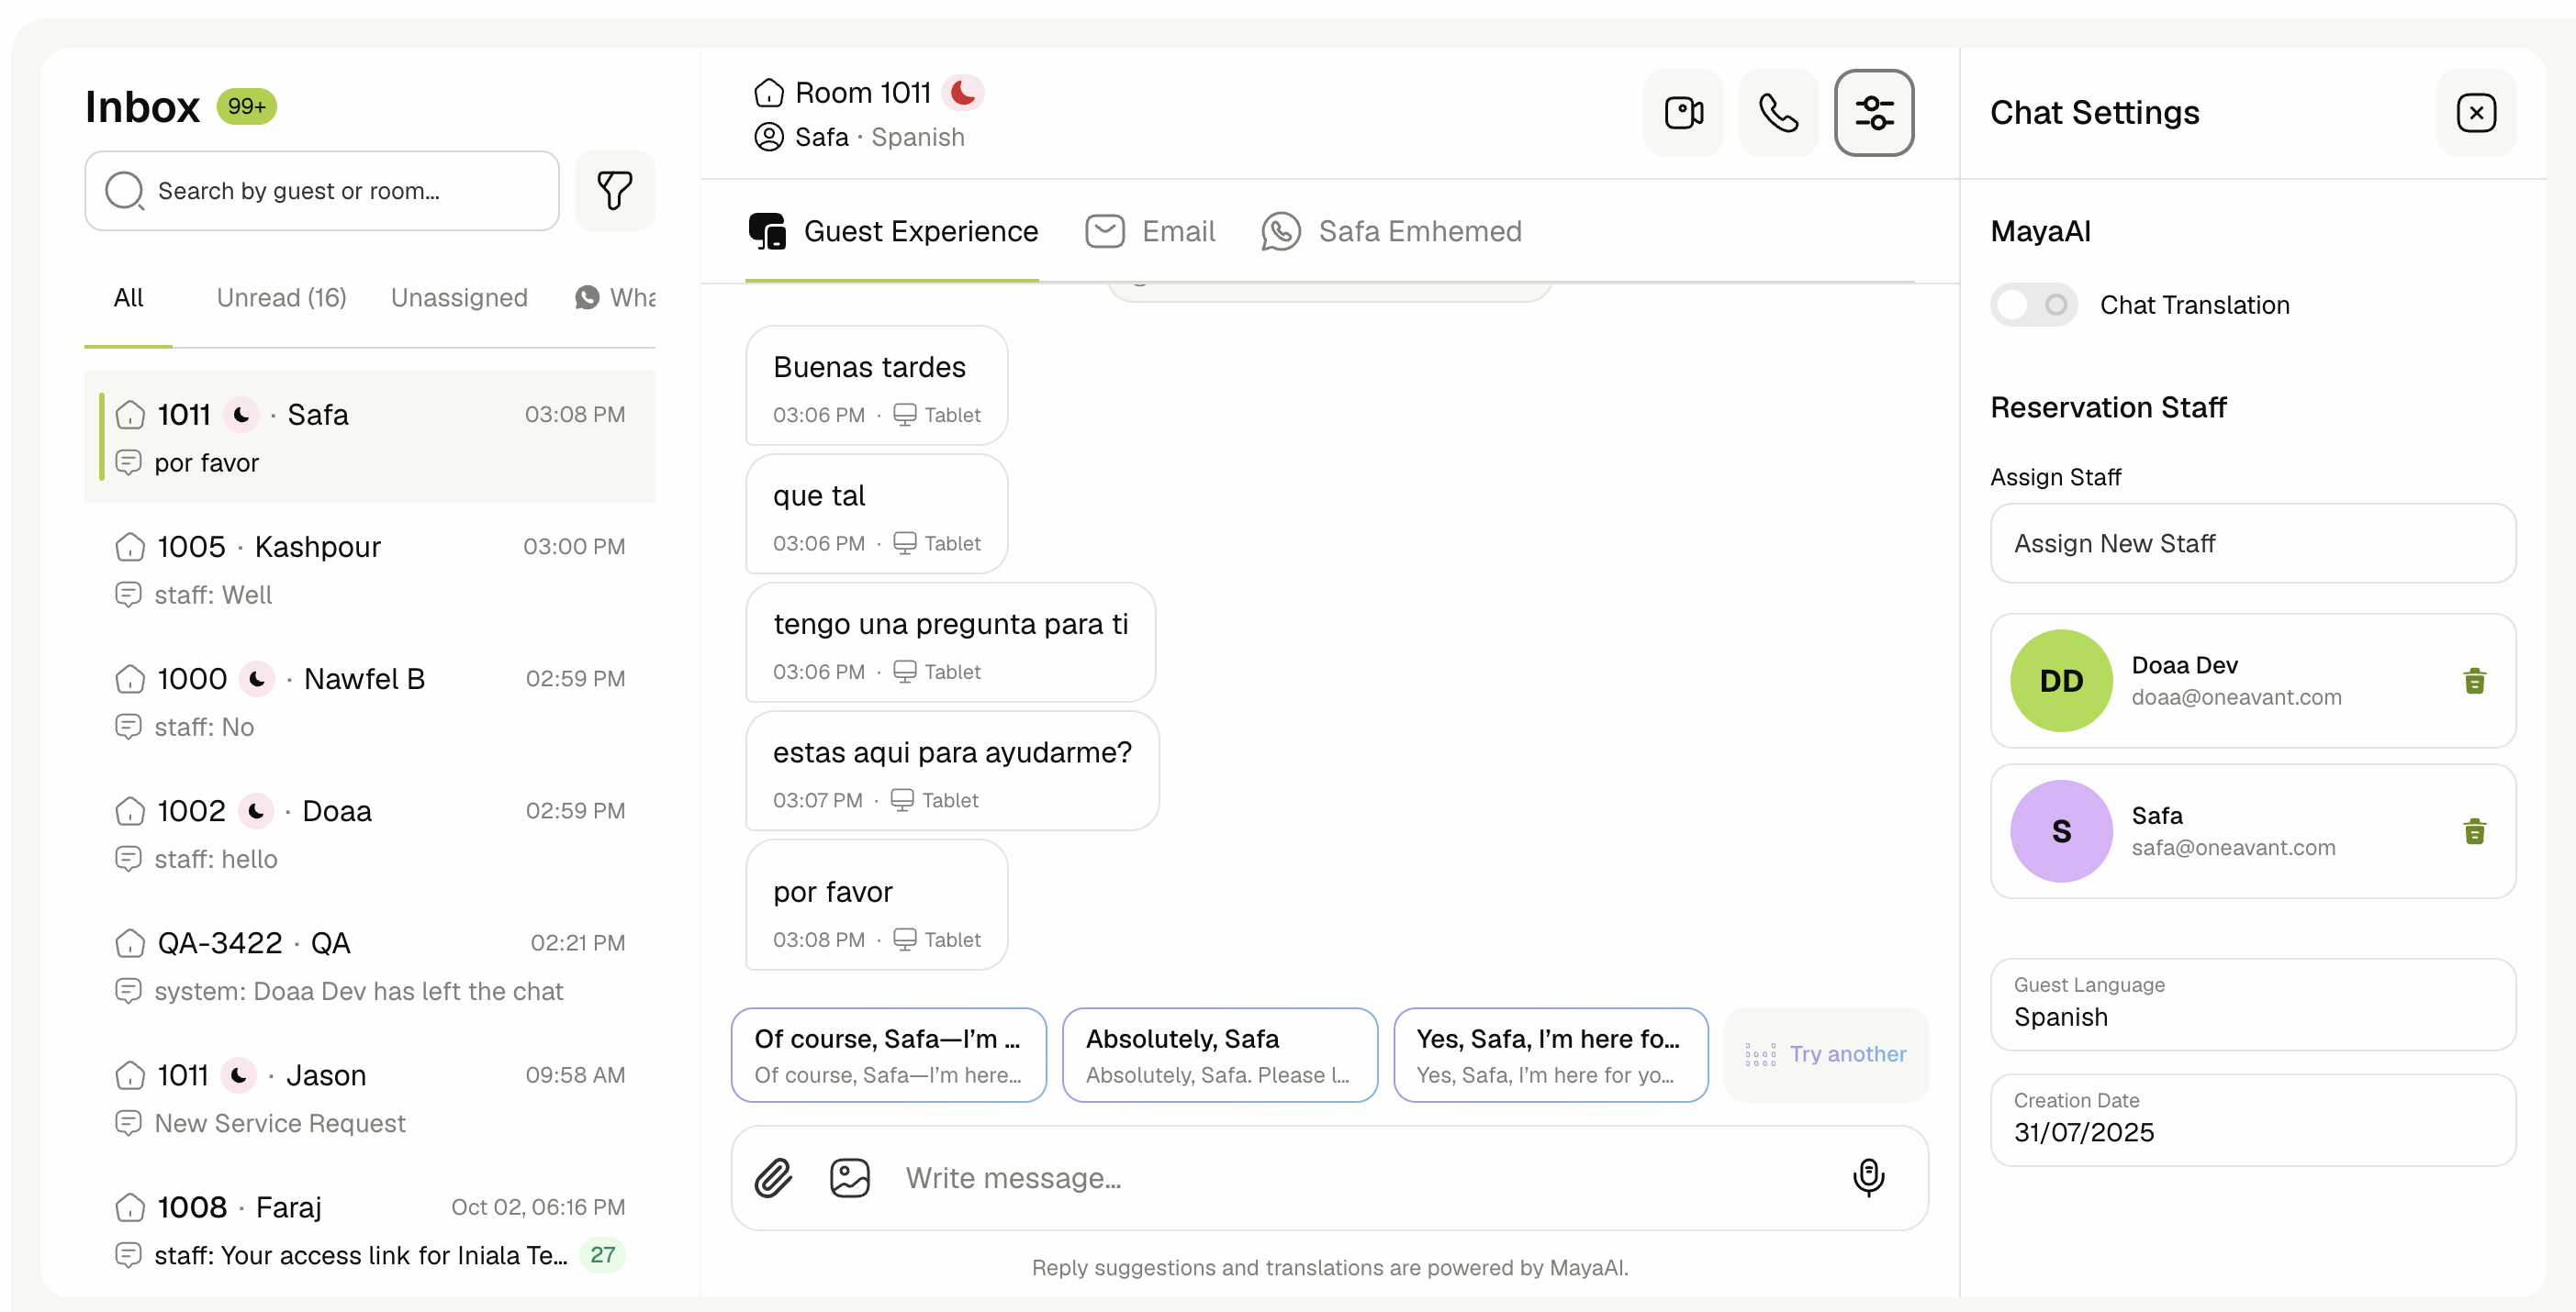Open the 1002 Doaa conversation
Screen dimensions: 2576x1312
click(370, 833)
